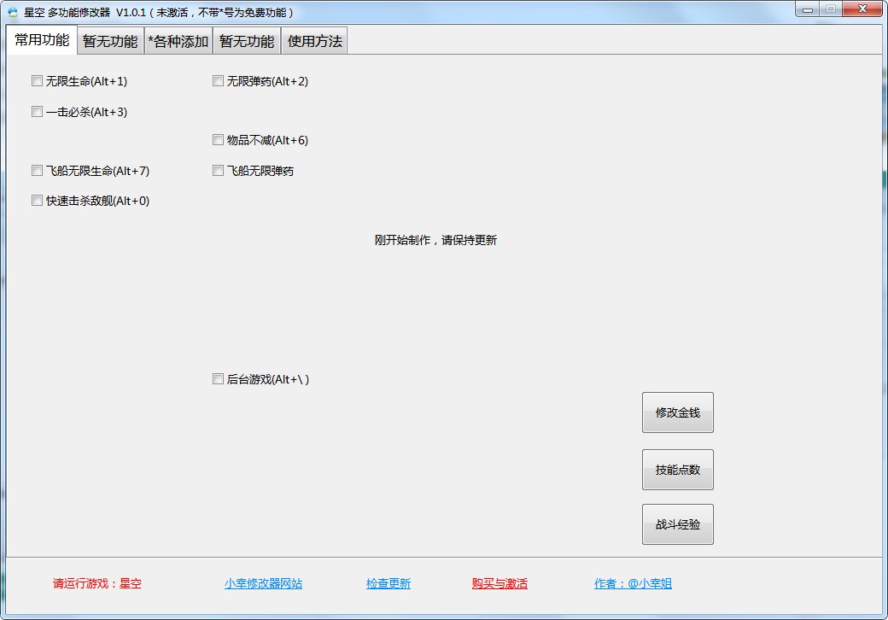Click the 检查更新 link

pos(388,584)
